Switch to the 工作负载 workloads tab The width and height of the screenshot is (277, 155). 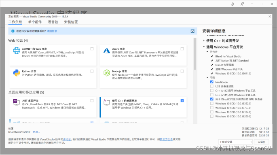pyautogui.click(x=15, y=22)
